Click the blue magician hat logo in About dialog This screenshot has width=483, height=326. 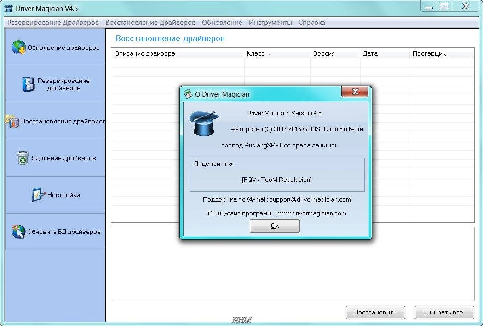204,123
